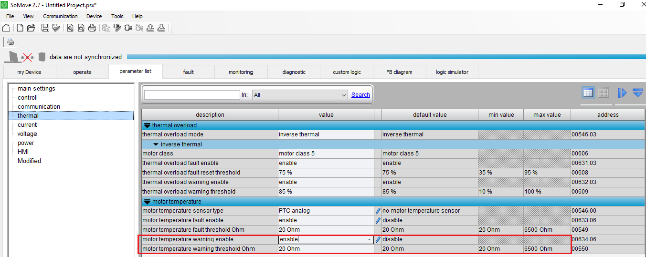The width and height of the screenshot is (646, 257).
Task: Switch to the diagnostic tab
Action: point(294,72)
